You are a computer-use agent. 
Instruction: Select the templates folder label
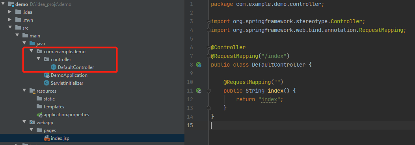click(54, 107)
